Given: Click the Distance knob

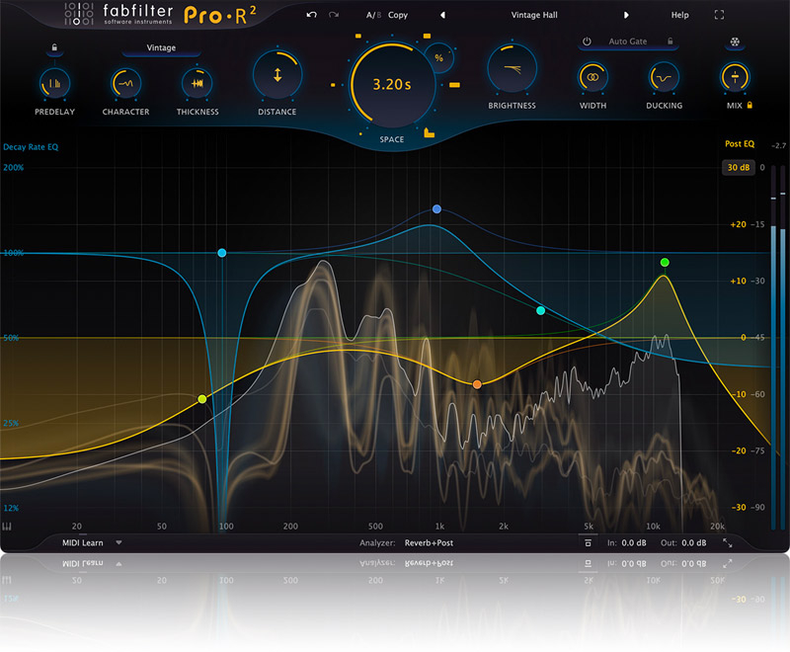Looking at the screenshot, I should tap(277, 75).
